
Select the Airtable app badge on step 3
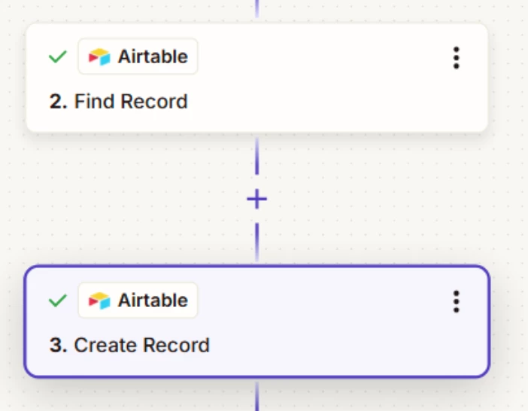point(138,300)
